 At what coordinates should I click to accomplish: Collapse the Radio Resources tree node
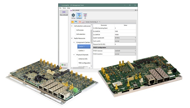coord(72,38)
